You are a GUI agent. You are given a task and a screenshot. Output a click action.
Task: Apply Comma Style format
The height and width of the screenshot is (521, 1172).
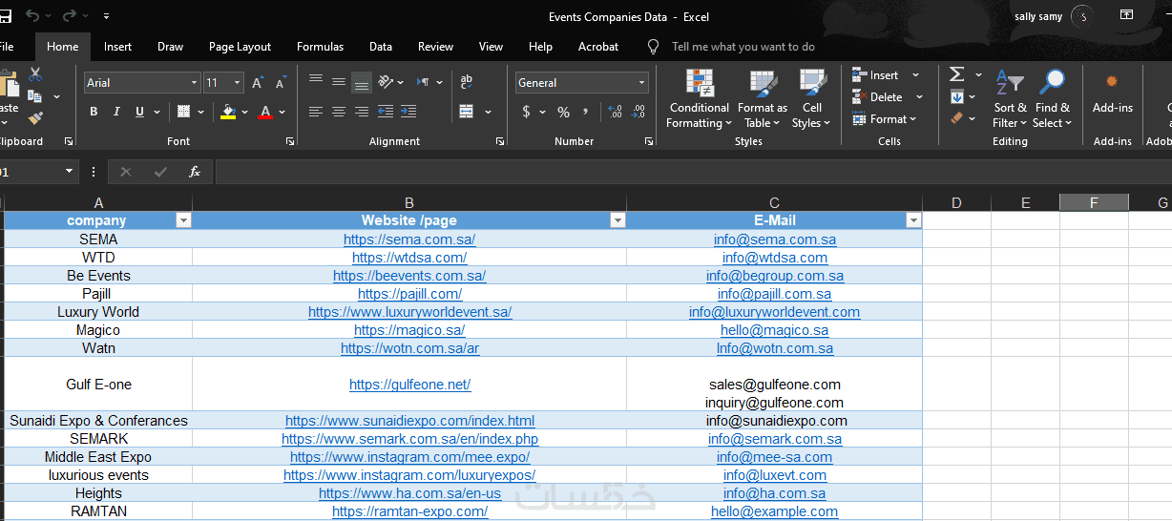tap(587, 112)
